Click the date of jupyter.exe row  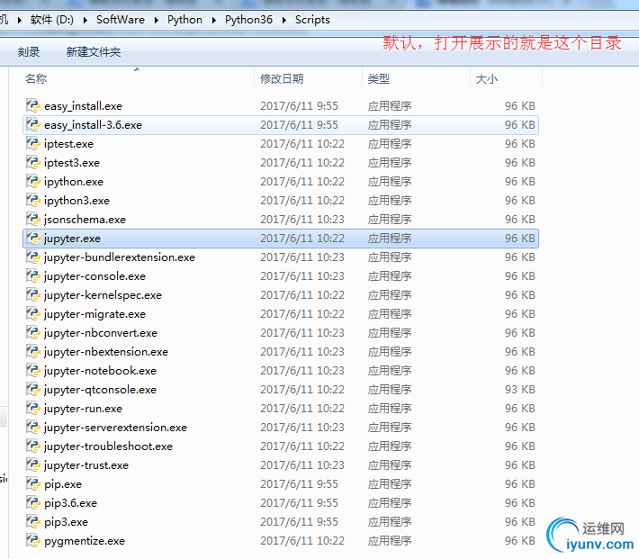pos(302,239)
